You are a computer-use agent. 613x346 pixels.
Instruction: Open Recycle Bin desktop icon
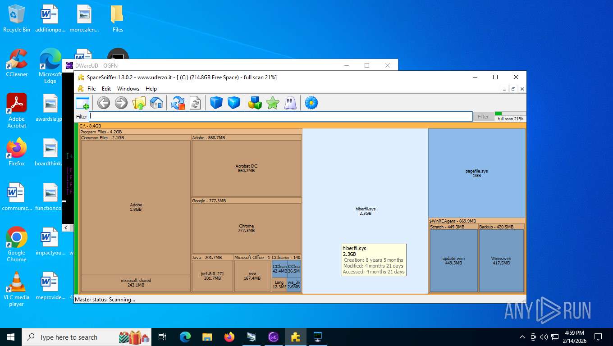17,19
